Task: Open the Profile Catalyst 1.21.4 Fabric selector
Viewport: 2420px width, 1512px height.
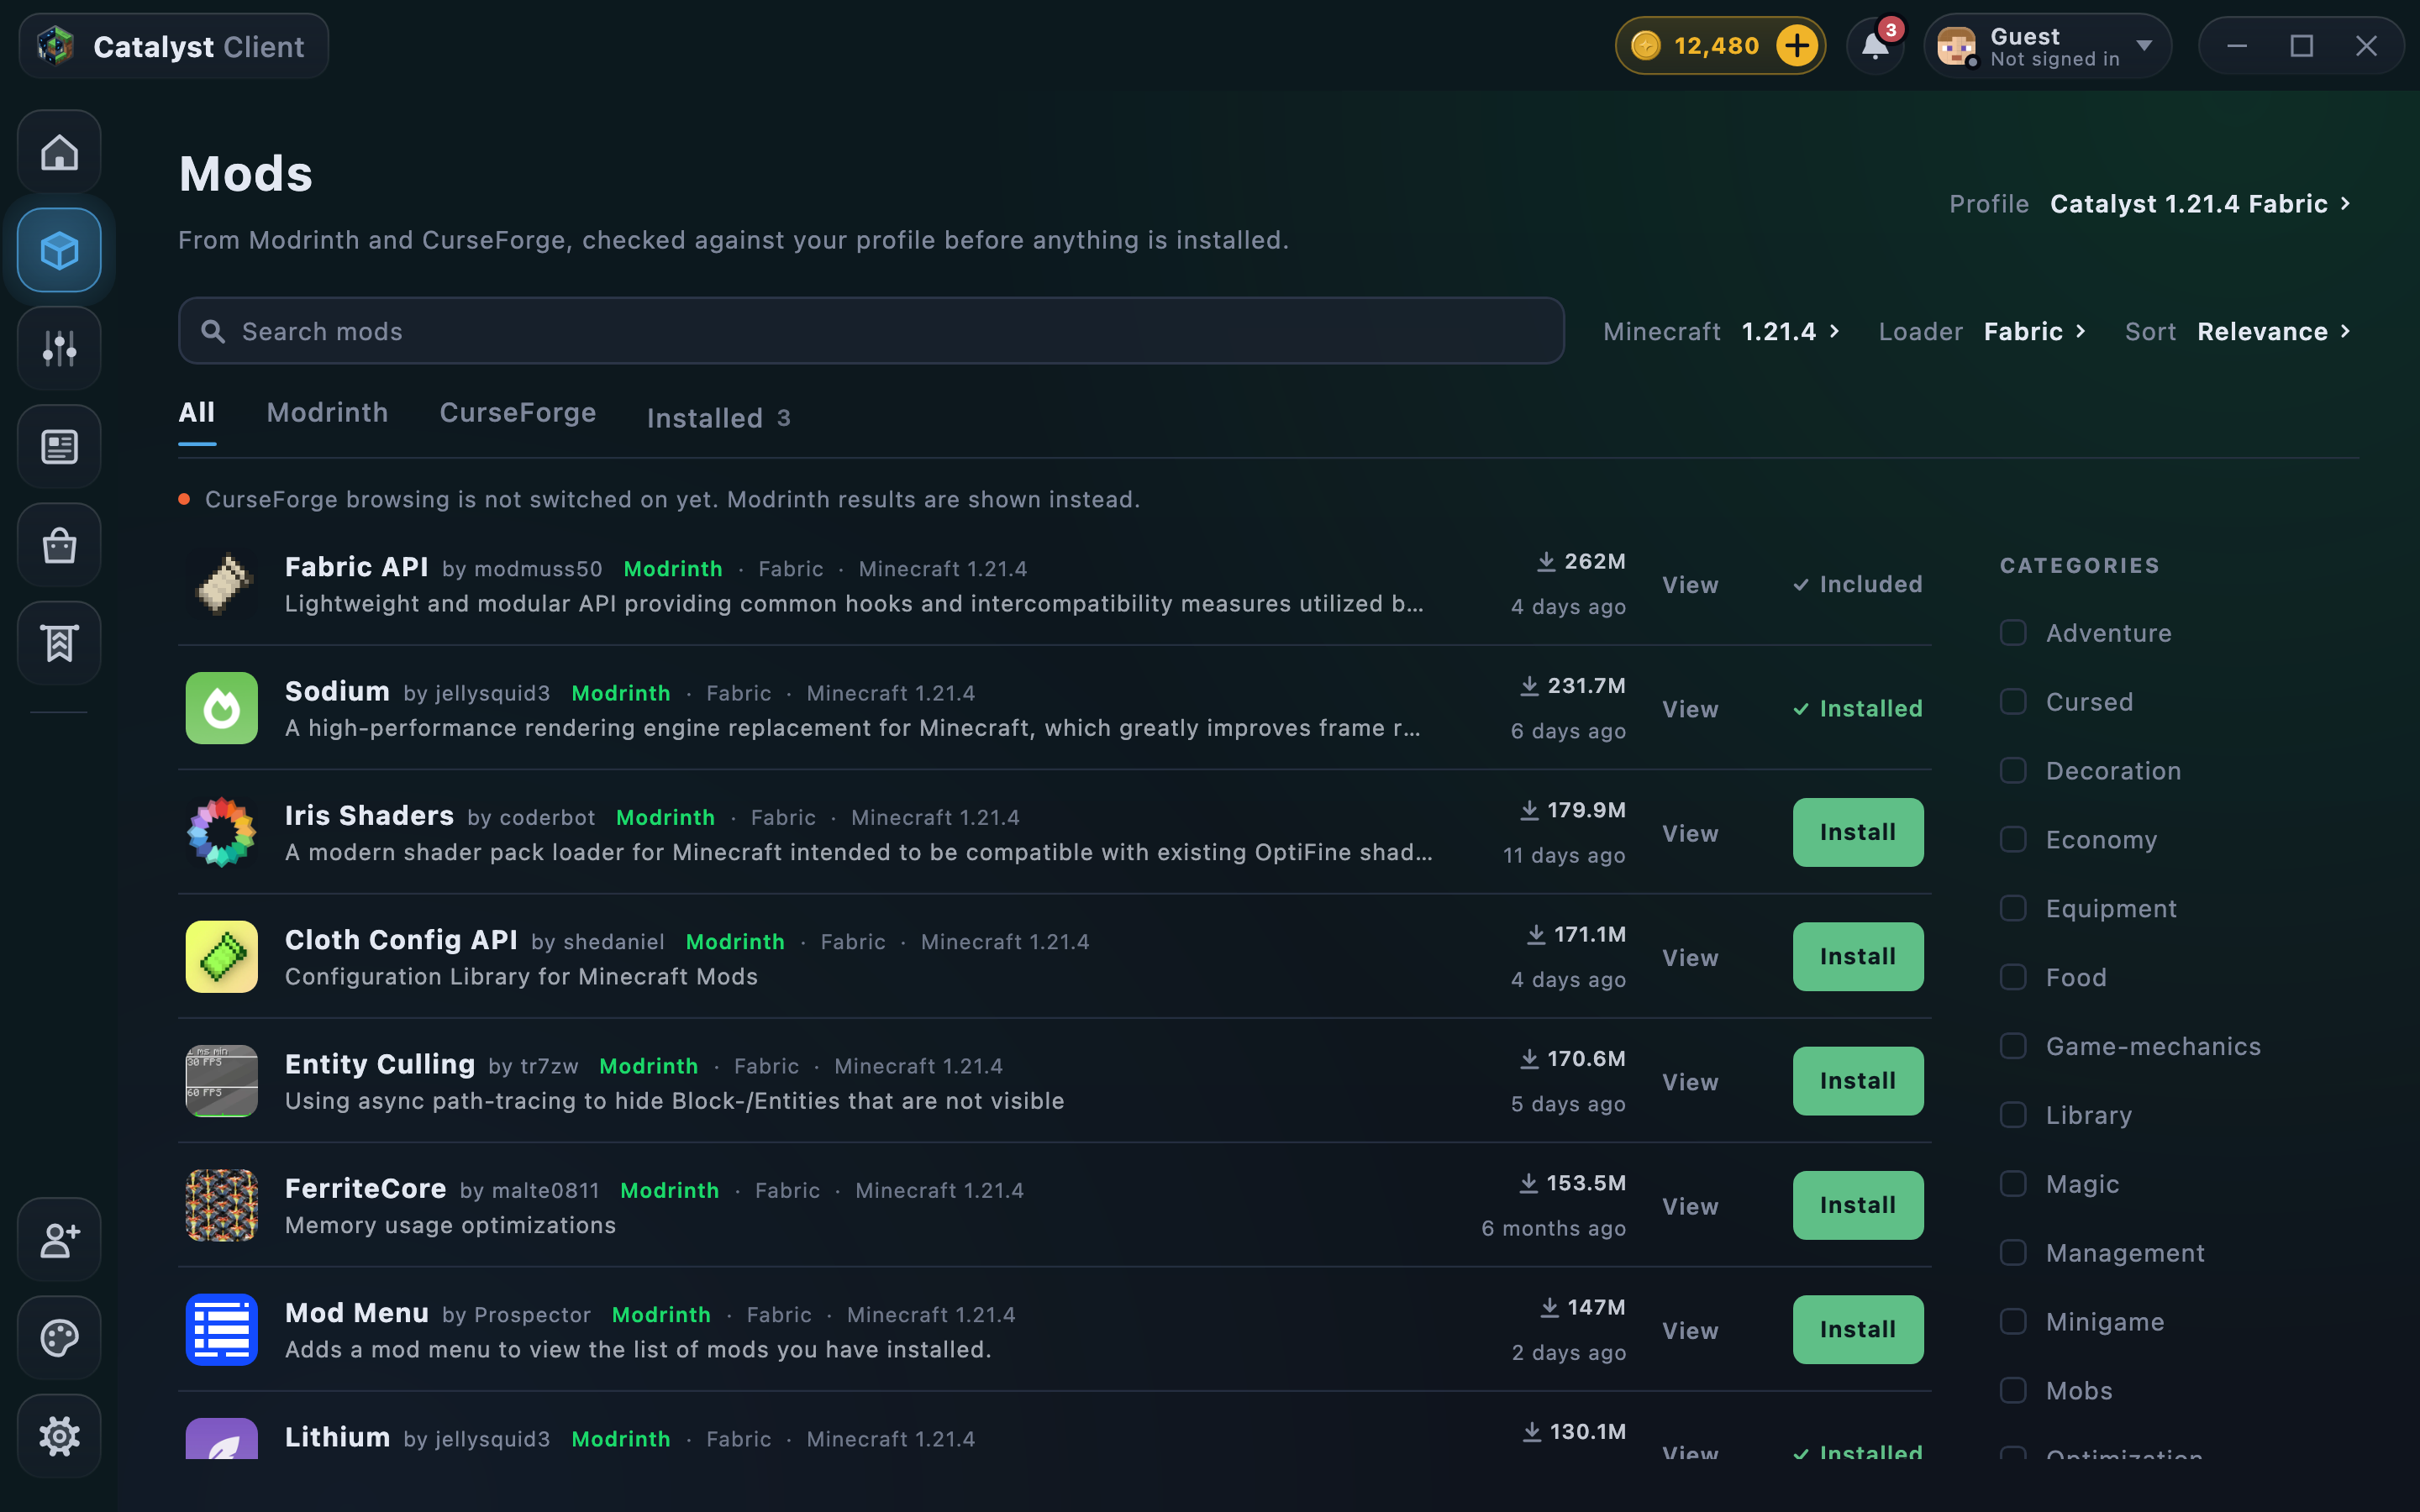Action: pyautogui.click(x=2150, y=204)
